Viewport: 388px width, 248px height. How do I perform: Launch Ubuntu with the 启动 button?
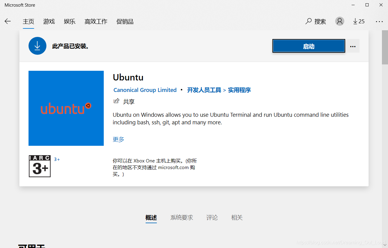(x=309, y=46)
